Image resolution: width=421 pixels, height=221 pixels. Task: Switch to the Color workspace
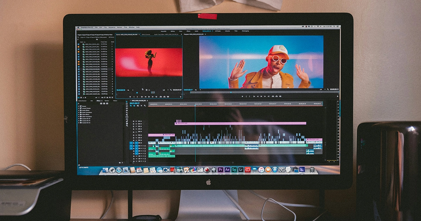coord(181,31)
